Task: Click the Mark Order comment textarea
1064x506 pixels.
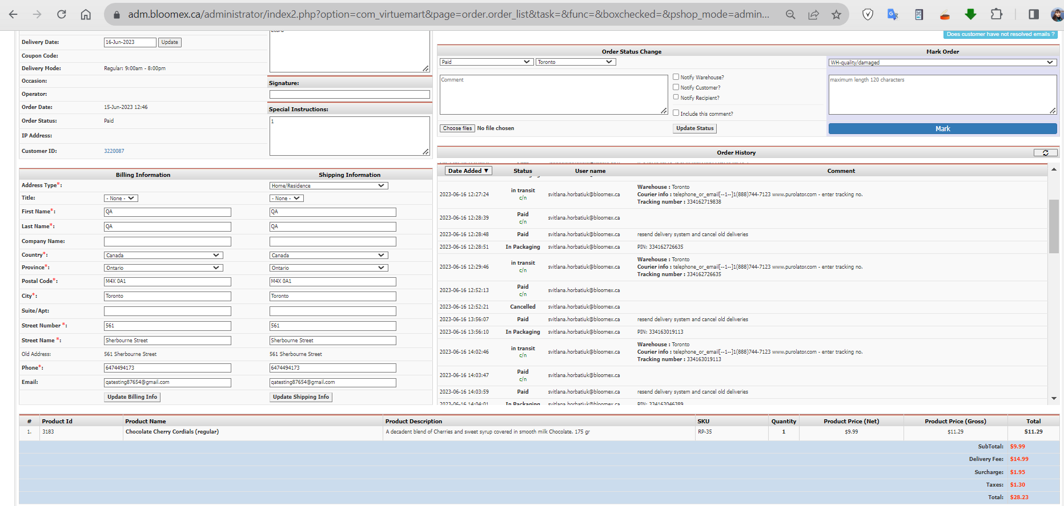Action: 943,95
